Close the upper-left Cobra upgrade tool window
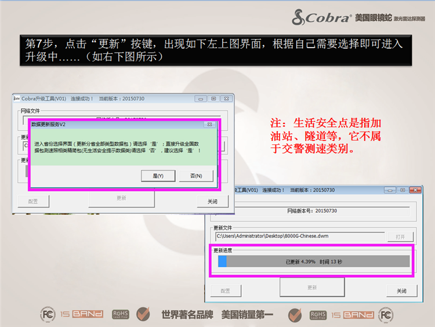The height and width of the screenshot is (327, 435). (x=226, y=99)
